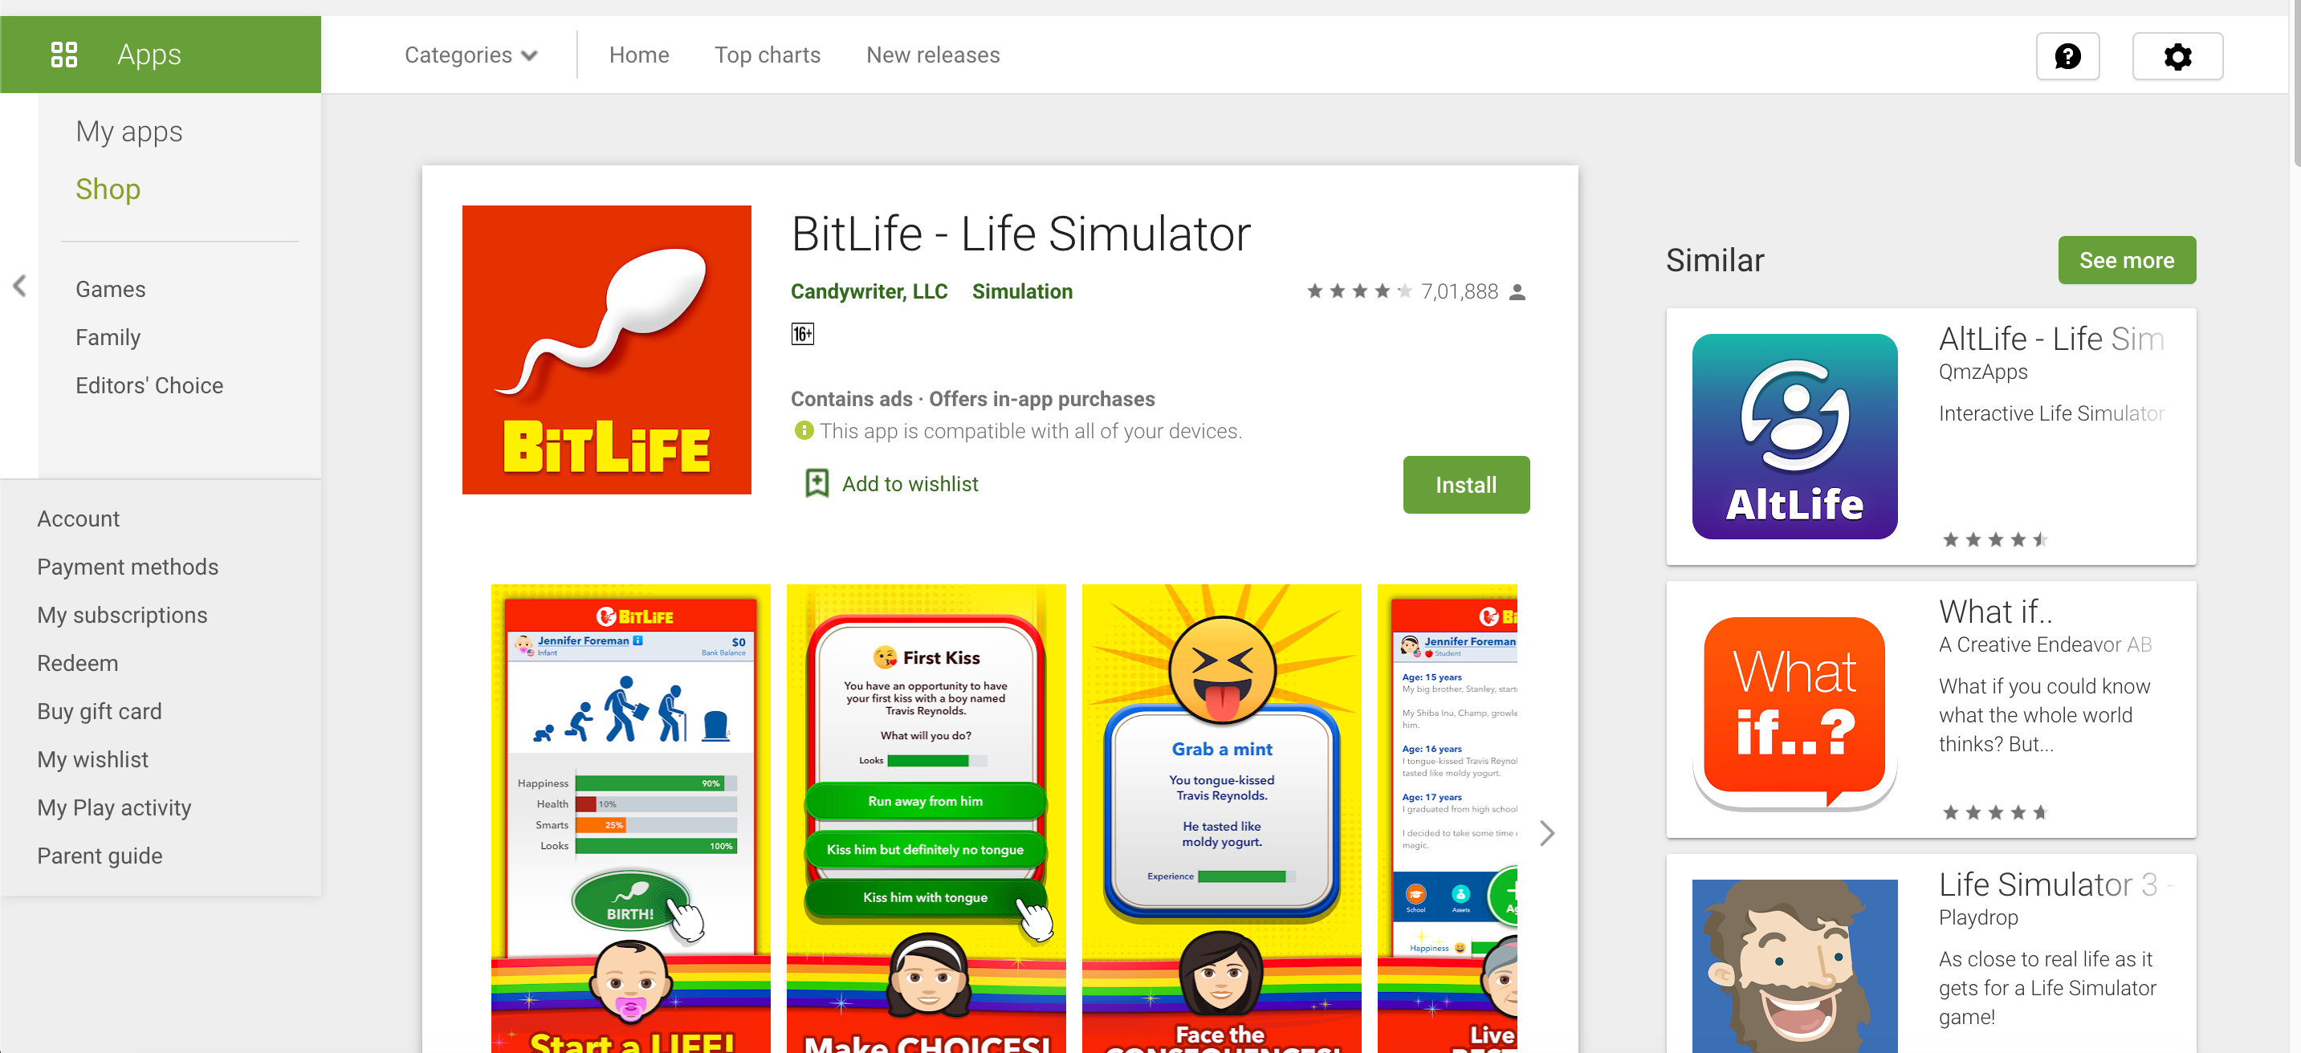Viewport: 2301px width, 1053px height.
Task: Click the See more button for similar apps
Action: (2126, 259)
